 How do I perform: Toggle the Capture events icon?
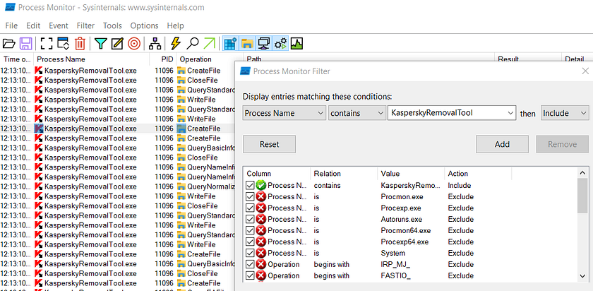[x=46, y=44]
